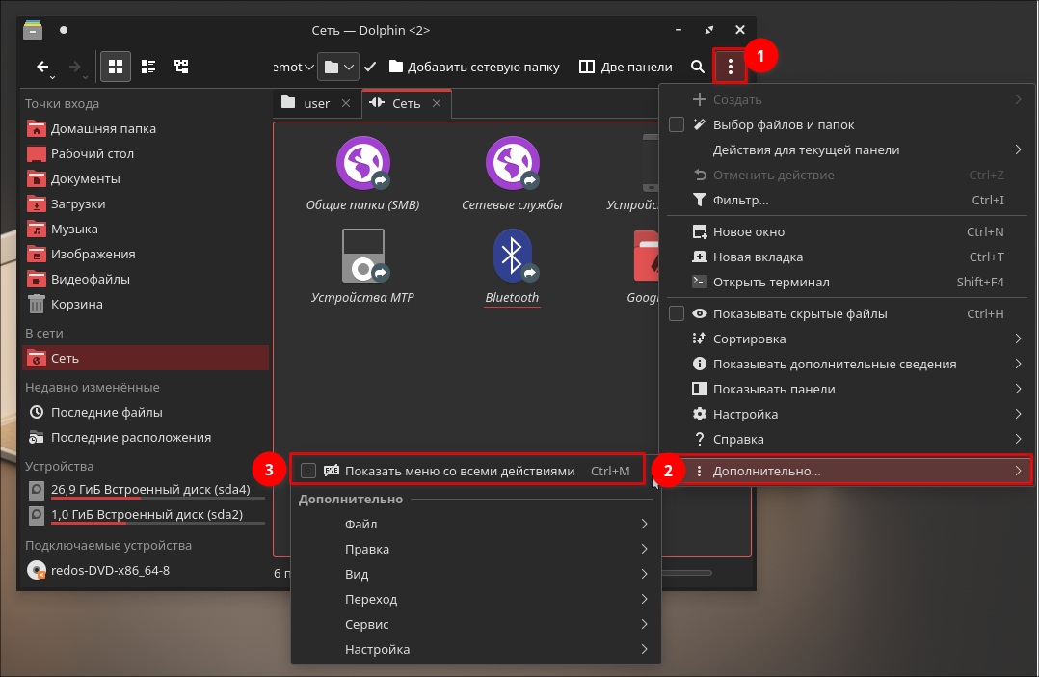Check Показать меню со всеми действиями
Screen dimensions: 1039x677
point(308,471)
